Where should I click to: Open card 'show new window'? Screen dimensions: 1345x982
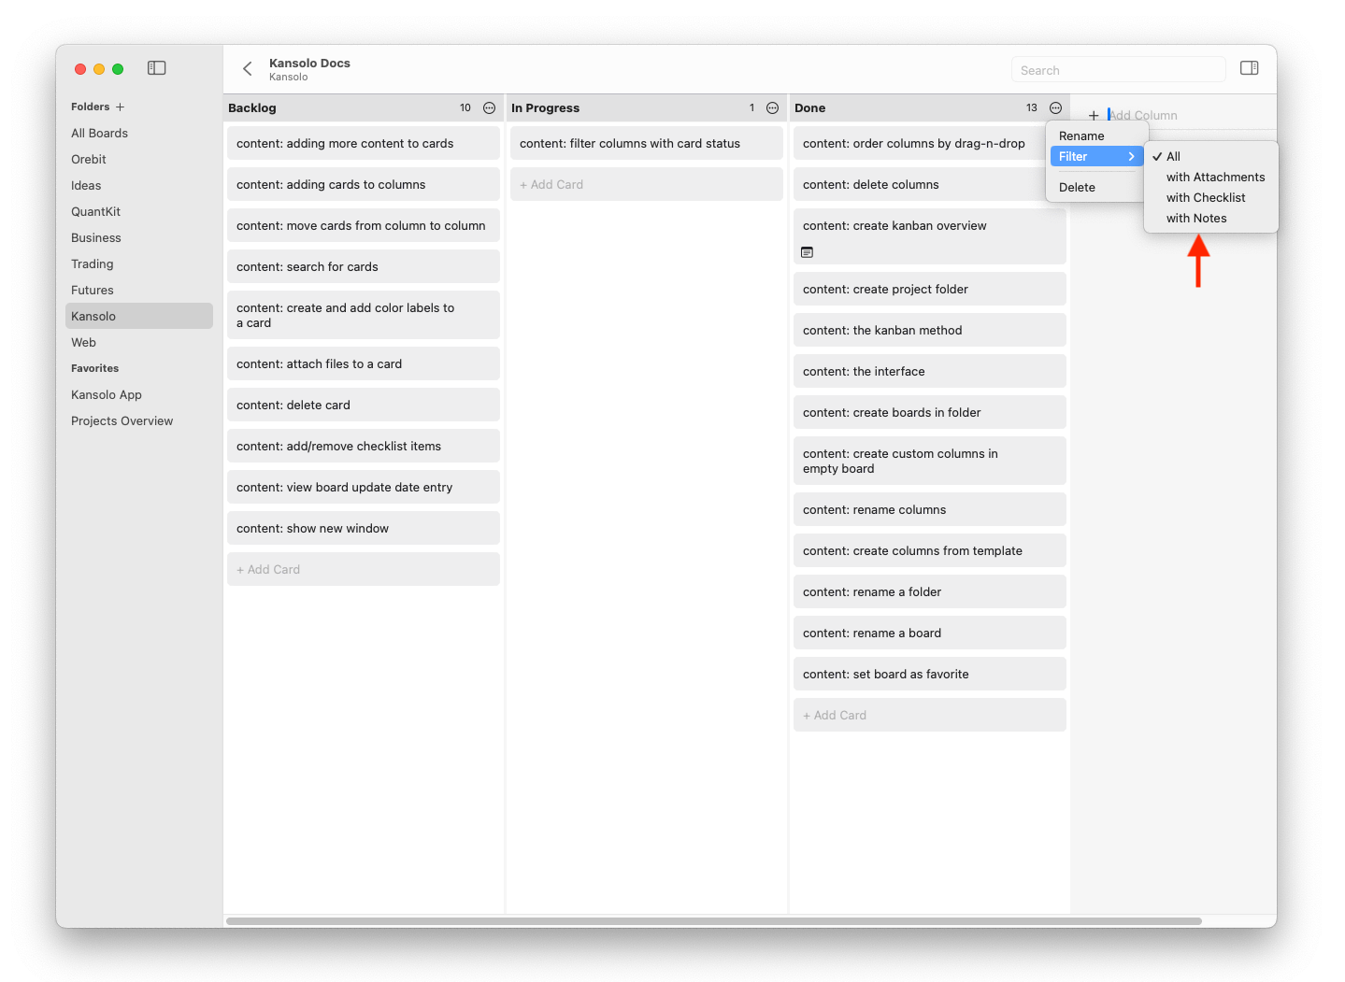(x=364, y=528)
